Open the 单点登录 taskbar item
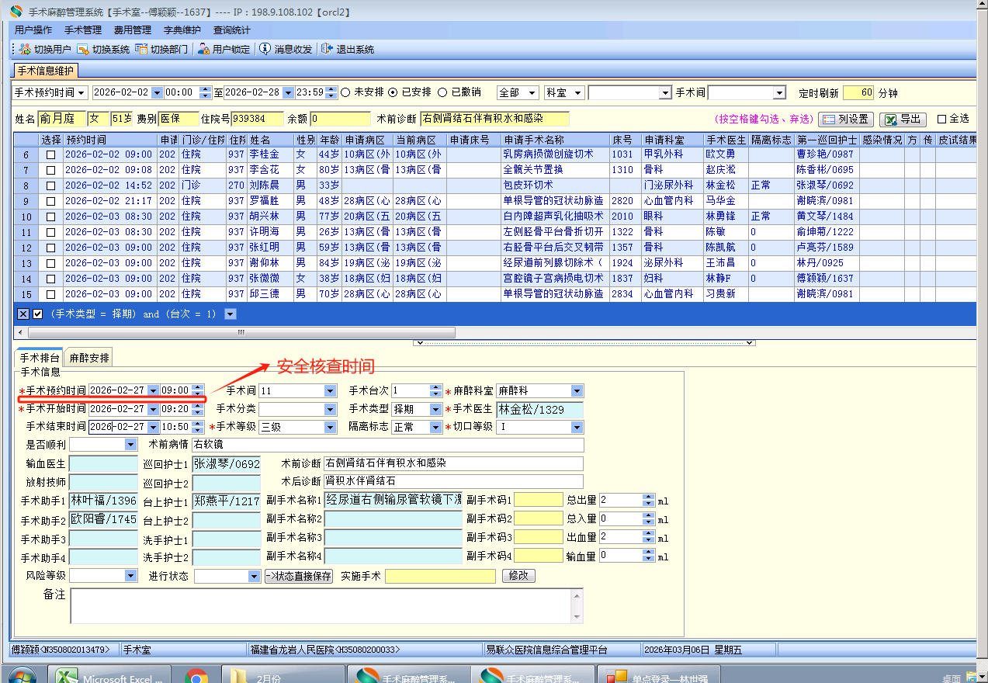The width and height of the screenshot is (988, 683). pyautogui.click(x=658, y=676)
